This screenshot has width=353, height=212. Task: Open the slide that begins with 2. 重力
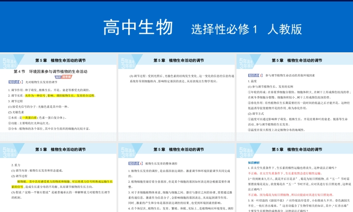coord(58,177)
